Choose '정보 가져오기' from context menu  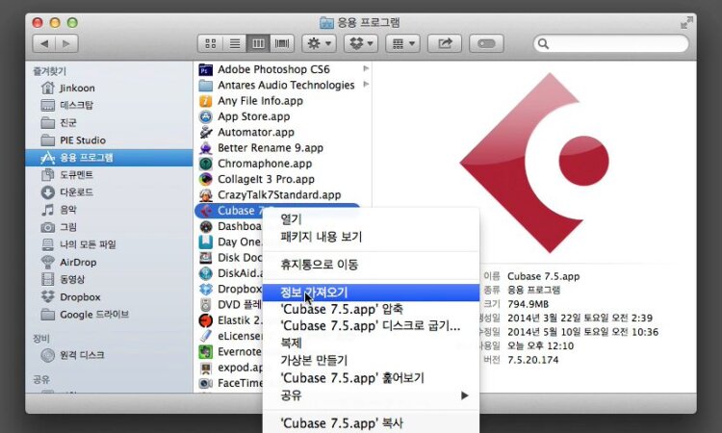314,292
